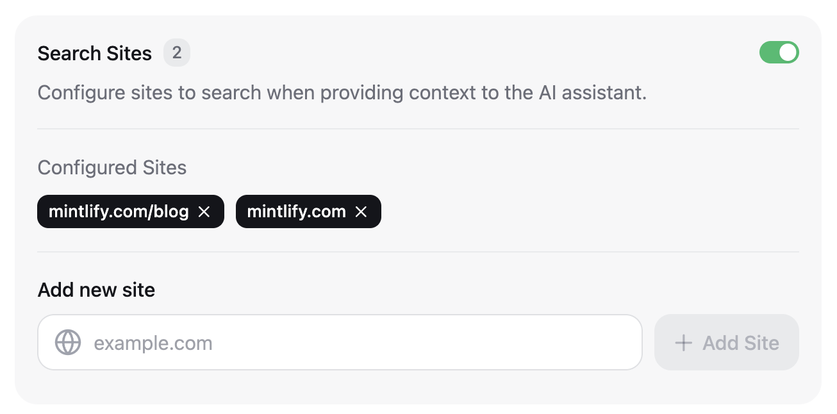Select the Search Sites panel title

tap(94, 53)
